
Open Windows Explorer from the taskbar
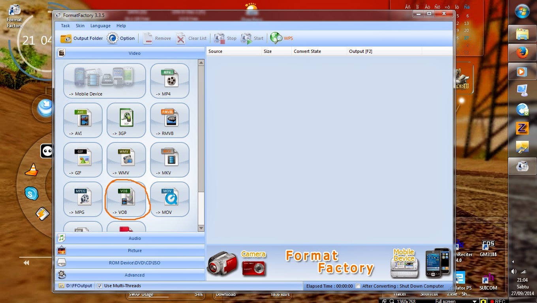(522, 34)
